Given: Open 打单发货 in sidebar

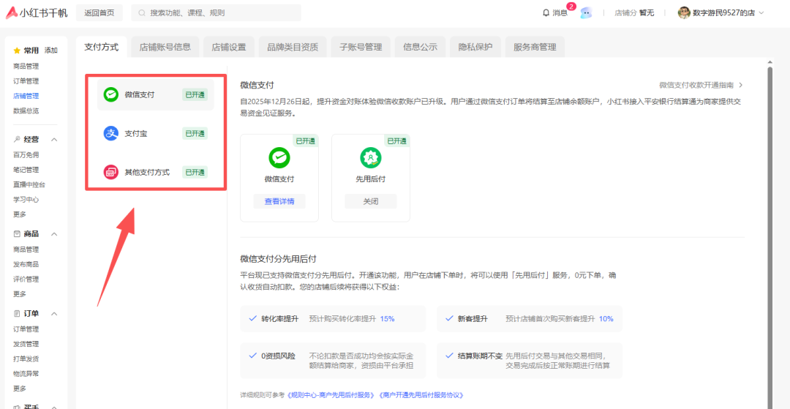Looking at the screenshot, I should pos(26,359).
